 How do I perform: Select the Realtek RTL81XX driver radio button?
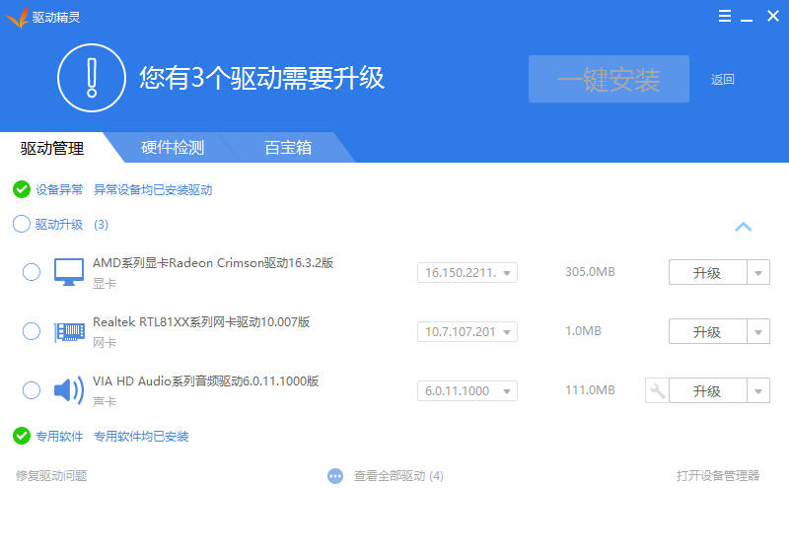32,331
